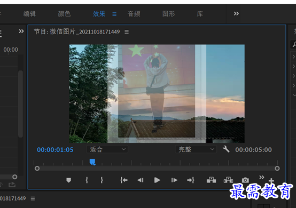Open the 图形 workspace tab
This screenshot has width=296, height=208.
[169, 14]
